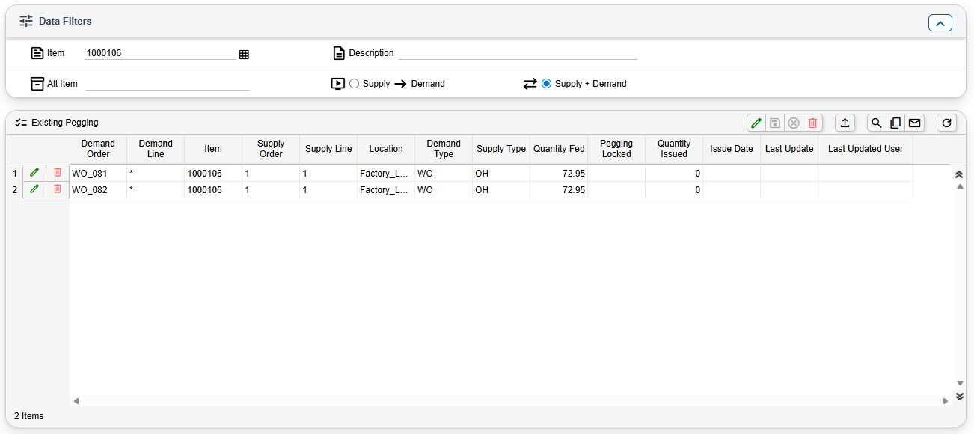Edit the WO_081 row with its pencil icon
This screenshot has height=434, width=974.
point(34,173)
